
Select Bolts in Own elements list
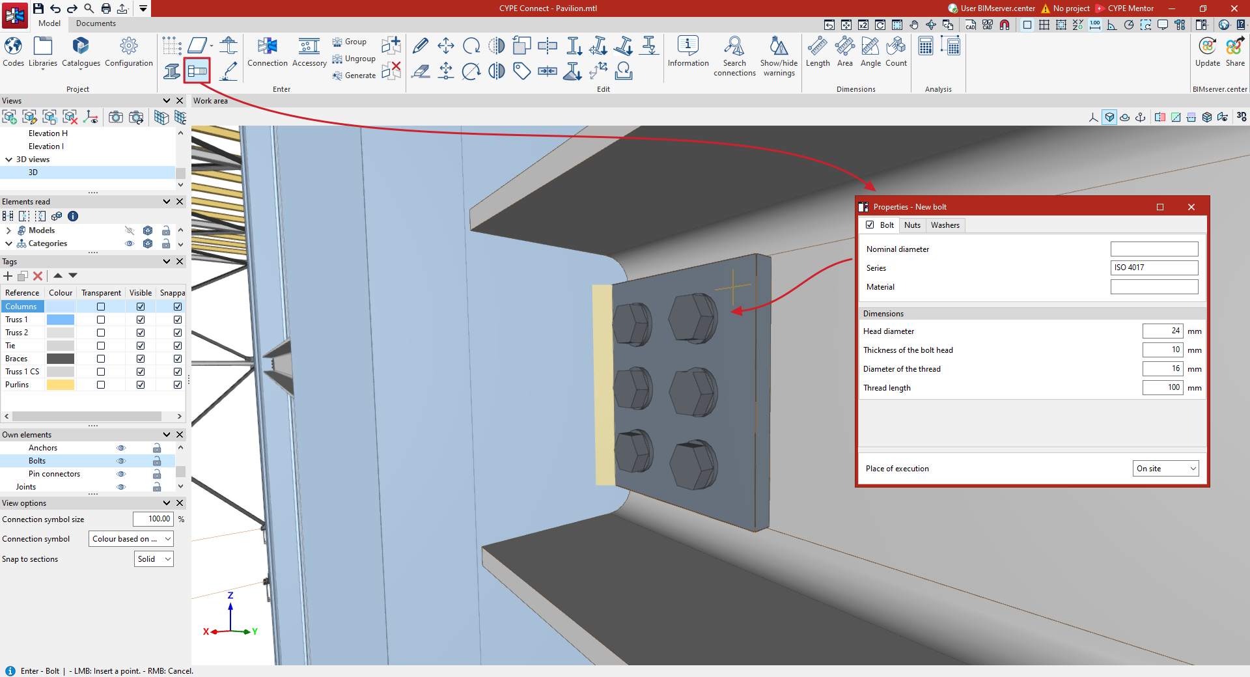pyautogui.click(x=37, y=461)
